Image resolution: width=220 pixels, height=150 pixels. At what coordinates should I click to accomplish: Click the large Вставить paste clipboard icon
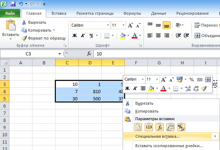point(11,25)
